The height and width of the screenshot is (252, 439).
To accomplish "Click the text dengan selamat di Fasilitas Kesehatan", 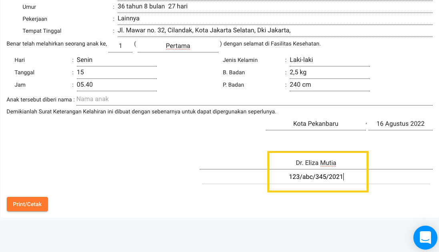I will (x=272, y=44).
